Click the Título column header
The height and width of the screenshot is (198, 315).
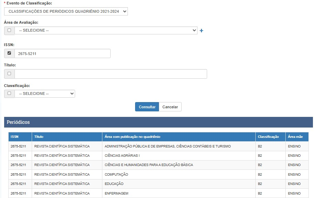click(x=67, y=137)
